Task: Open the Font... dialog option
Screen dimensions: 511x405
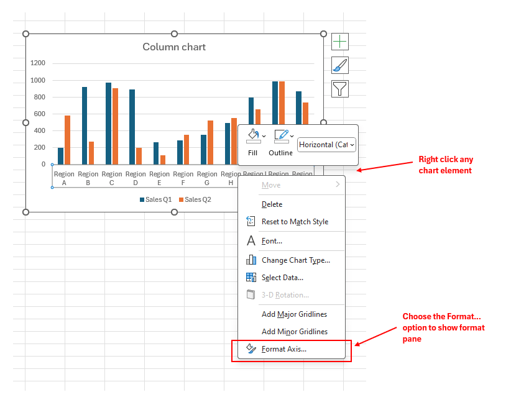Action: [x=272, y=241]
